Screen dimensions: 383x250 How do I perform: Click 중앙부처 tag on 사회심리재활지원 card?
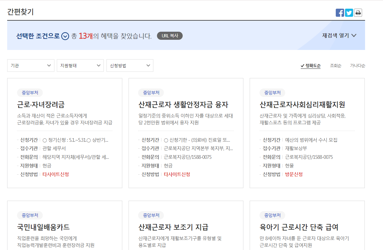272,93
